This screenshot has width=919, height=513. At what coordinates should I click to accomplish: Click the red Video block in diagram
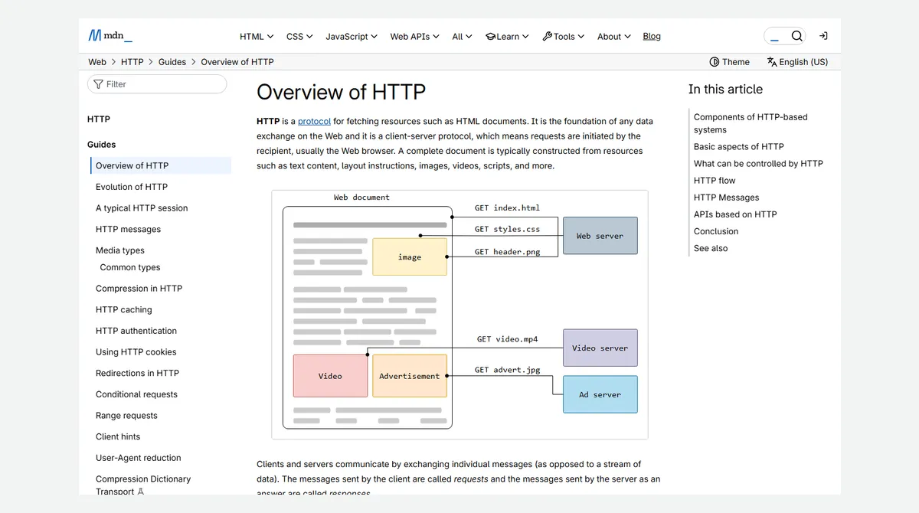coord(330,376)
